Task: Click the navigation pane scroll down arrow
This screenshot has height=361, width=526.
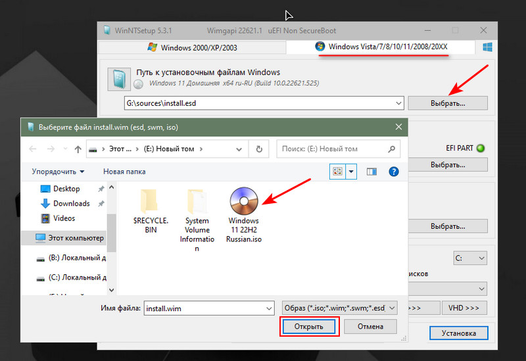Action: tap(112, 290)
